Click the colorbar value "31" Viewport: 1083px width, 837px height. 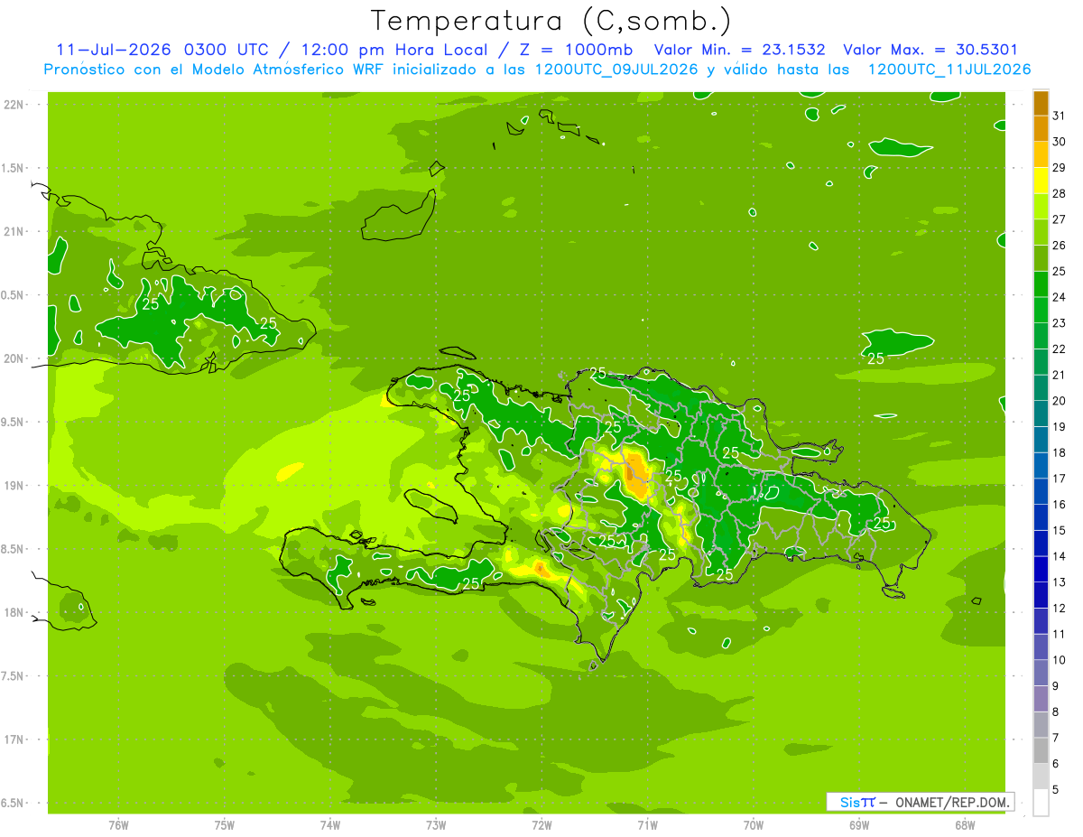pyautogui.click(x=1059, y=116)
